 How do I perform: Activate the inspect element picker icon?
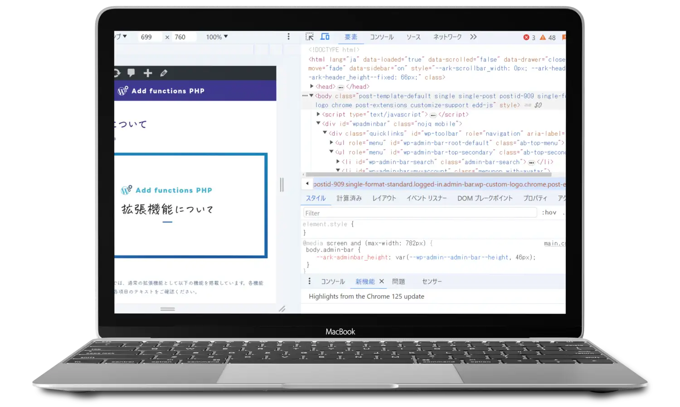tap(310, 37)
